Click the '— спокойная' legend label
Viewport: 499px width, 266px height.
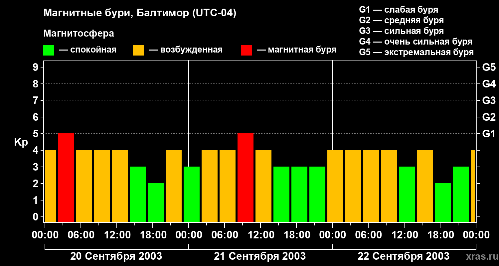pos(88,50)
